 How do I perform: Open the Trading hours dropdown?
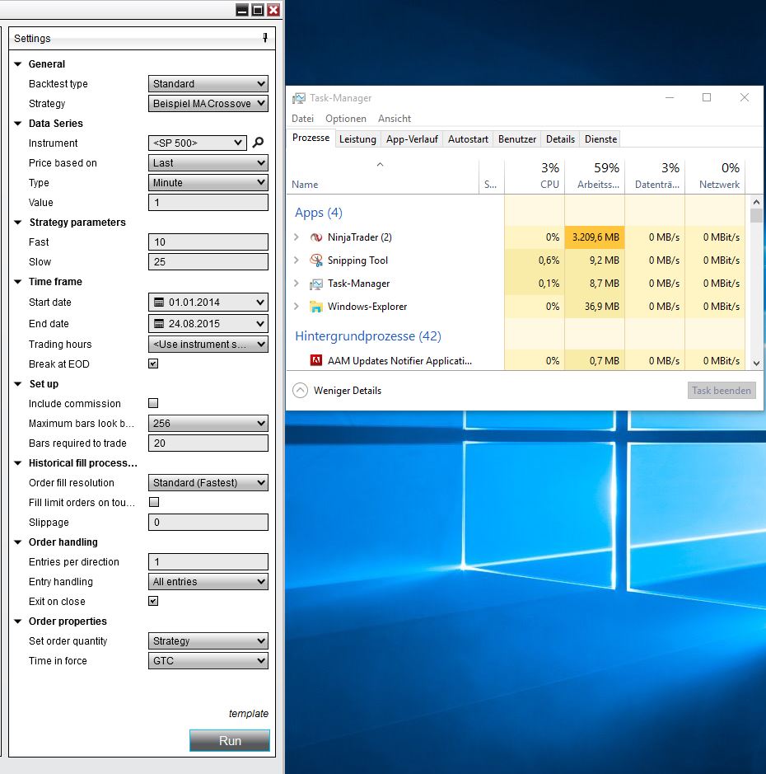(x=208, y=344)
